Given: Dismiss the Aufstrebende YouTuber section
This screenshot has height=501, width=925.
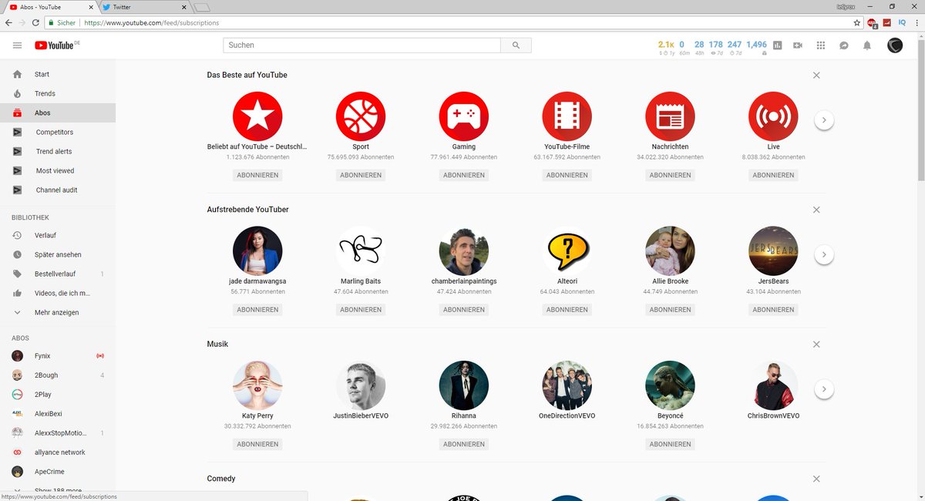Looking at the screenshot, I should (x=816, y=210).
